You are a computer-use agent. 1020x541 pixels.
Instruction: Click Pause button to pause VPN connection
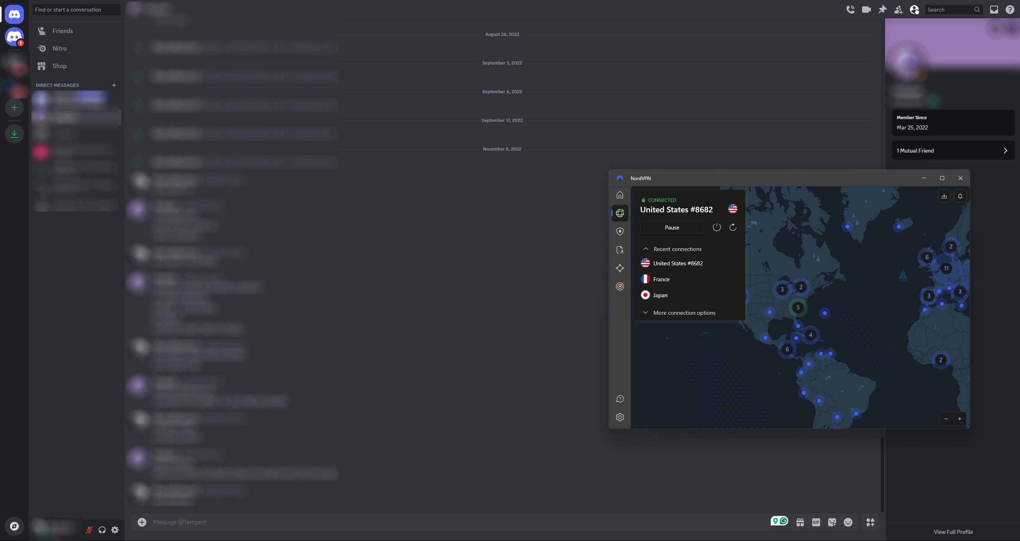[x=671, y=227]
